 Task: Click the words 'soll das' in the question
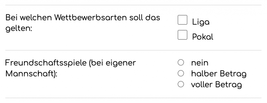point(144,18)
